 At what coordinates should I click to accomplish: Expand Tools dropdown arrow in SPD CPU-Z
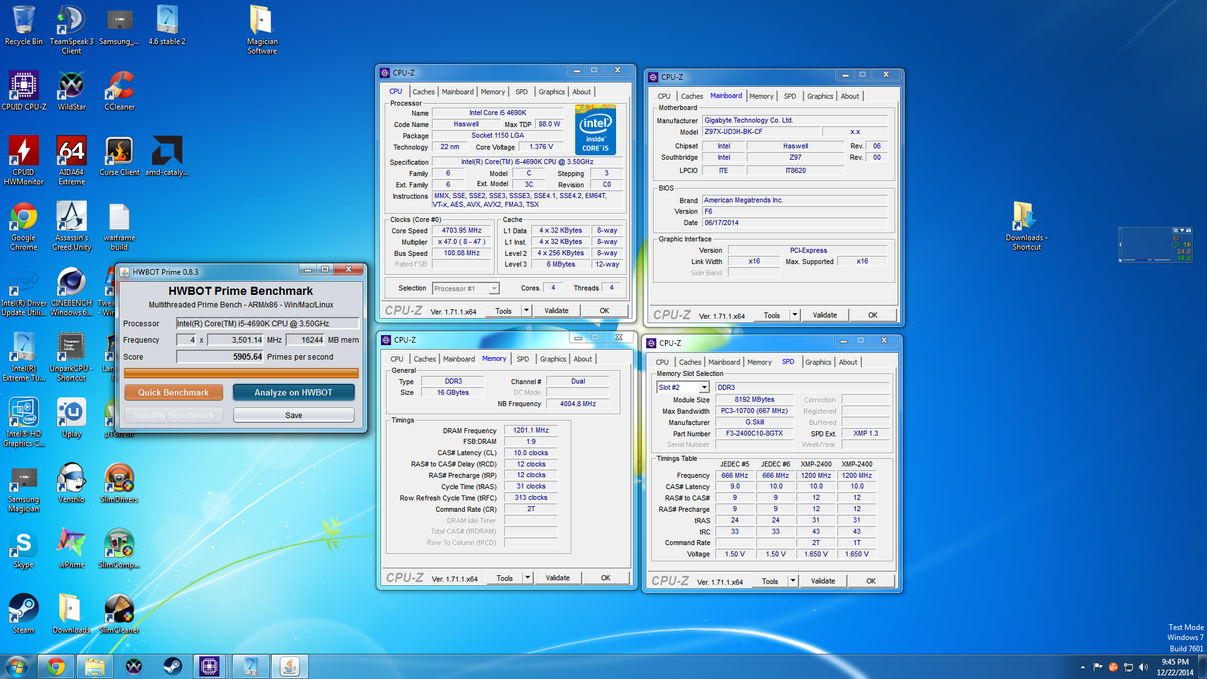pos(793,581)
